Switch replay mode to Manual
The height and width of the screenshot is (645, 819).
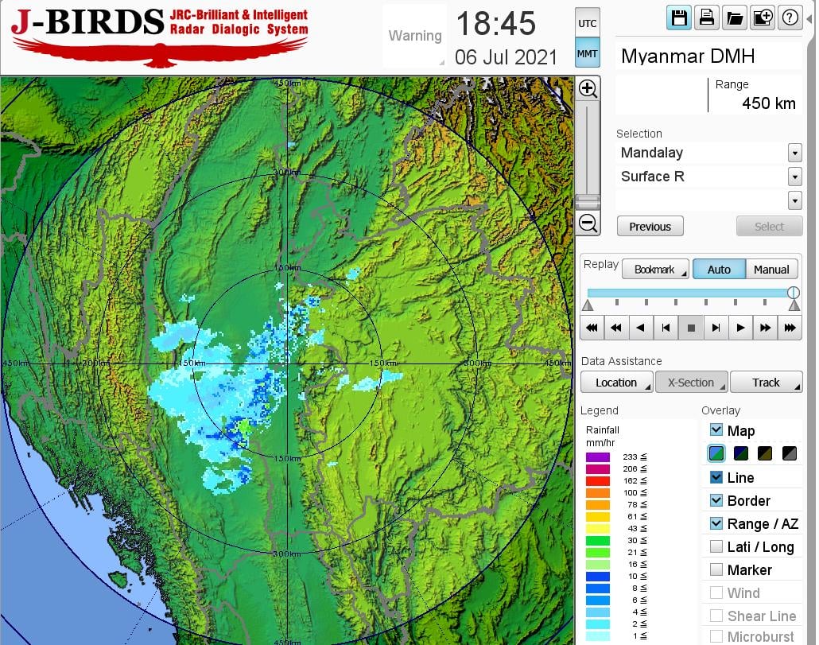[770, 270]
